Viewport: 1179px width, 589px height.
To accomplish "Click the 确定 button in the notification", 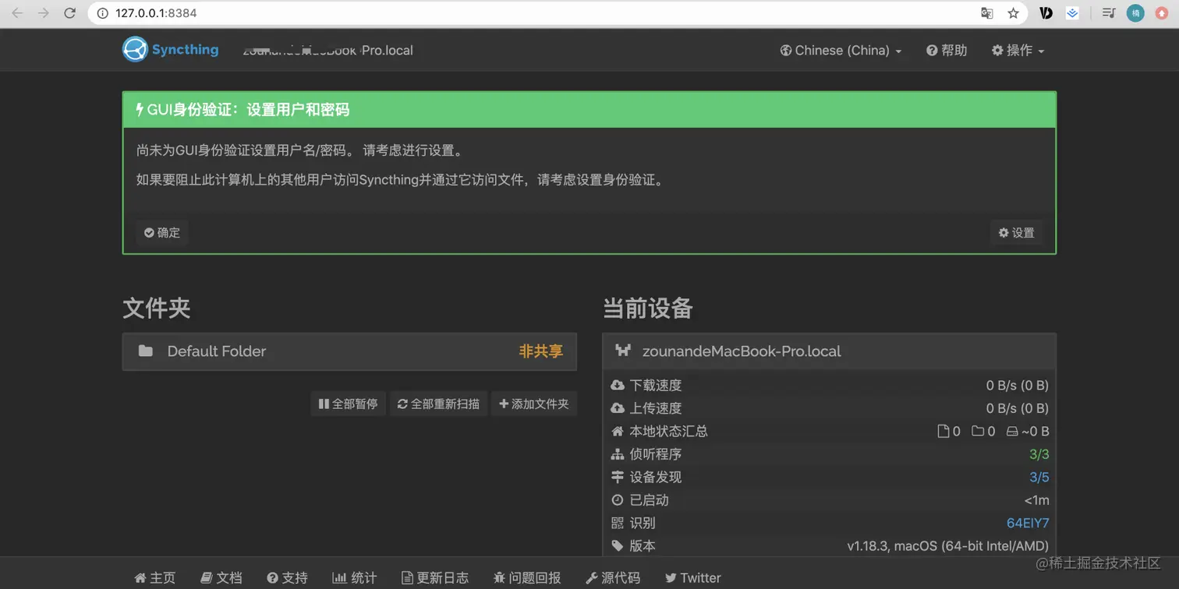I will (x=162, y=232).
